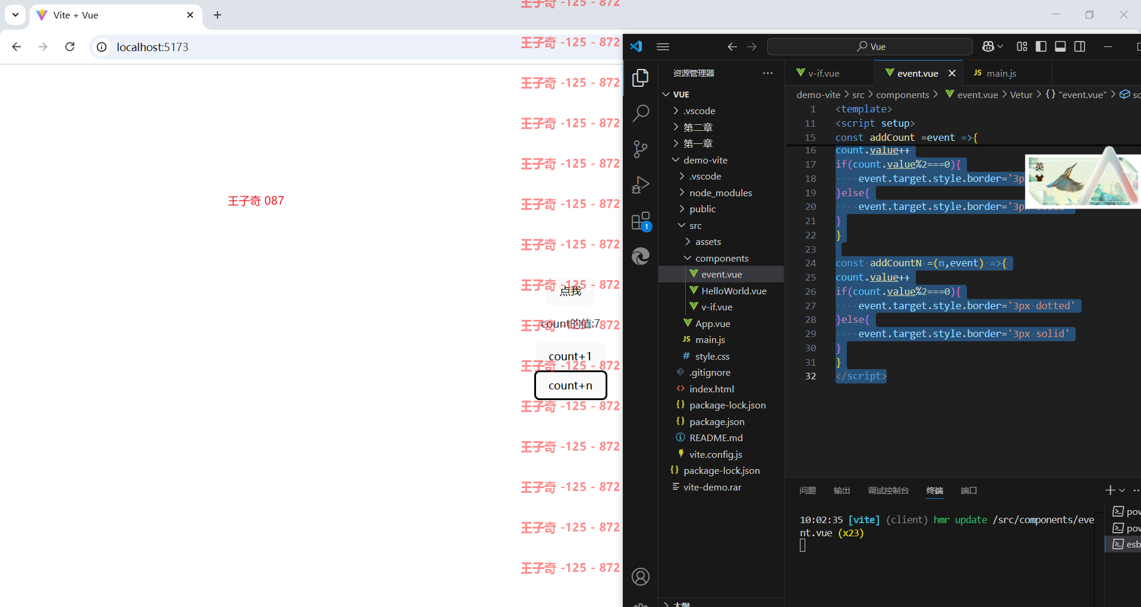Open event.vue in the file tree

tap(721, 274)
